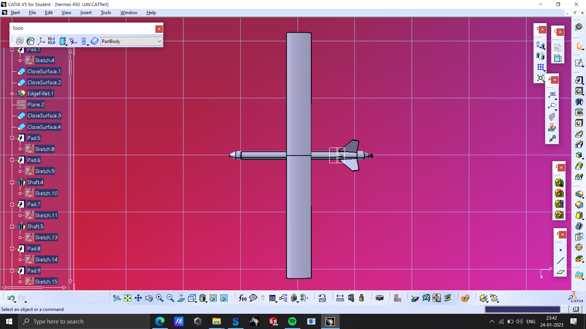Select Sketch.10 in the specification tree
The width and height of the screenshot is (586, 329).
coord(46,193)
